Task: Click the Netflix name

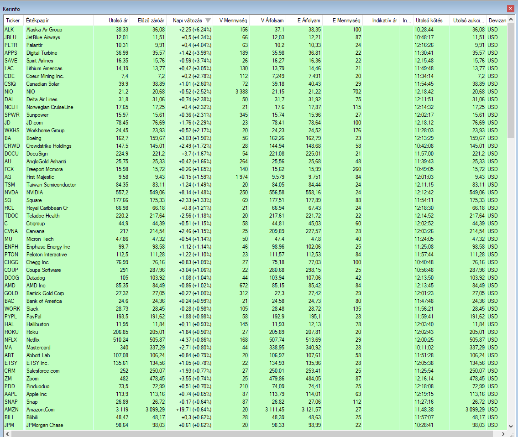Action: (x=33, y=340)
